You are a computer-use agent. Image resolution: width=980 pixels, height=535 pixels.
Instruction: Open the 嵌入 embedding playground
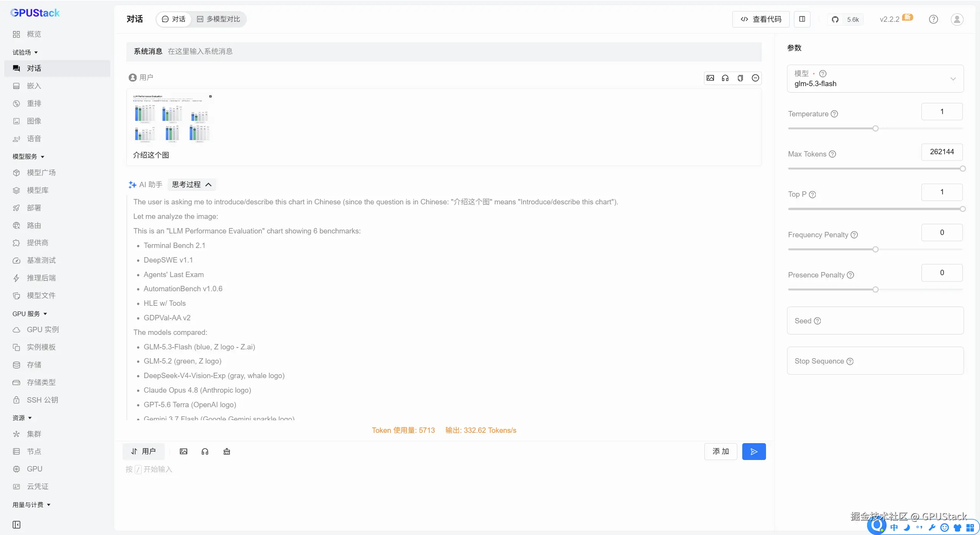coord(57,86)
